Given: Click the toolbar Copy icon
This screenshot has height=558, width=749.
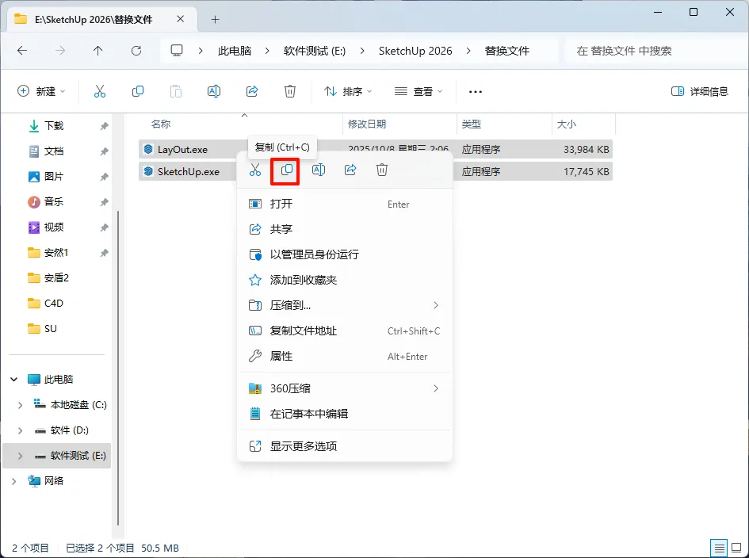Looking at the screenshot, I should [x=138, y=91].
